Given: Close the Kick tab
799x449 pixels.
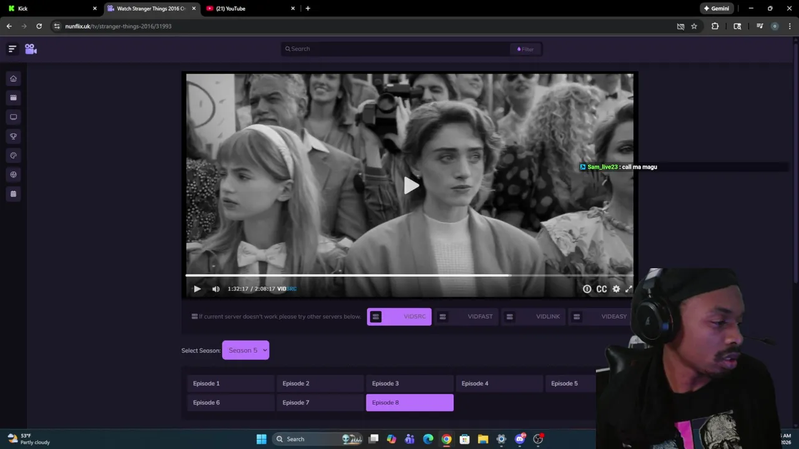Looking at the screenshot, I should [95, 9].
